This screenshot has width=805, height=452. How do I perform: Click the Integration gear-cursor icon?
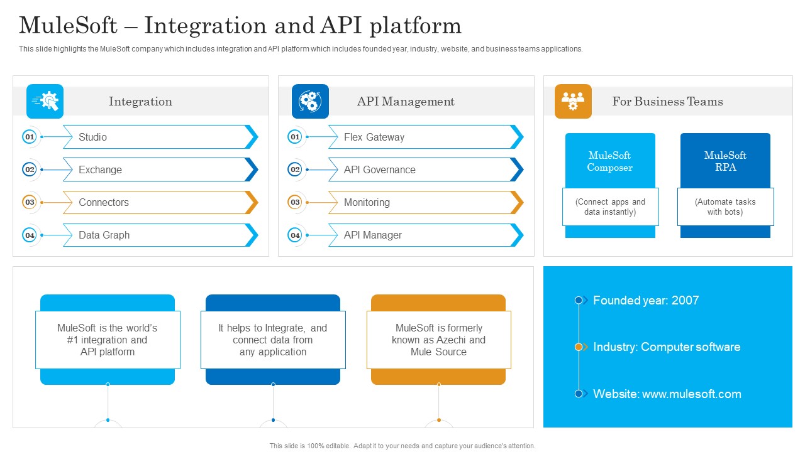click(45, 101)
